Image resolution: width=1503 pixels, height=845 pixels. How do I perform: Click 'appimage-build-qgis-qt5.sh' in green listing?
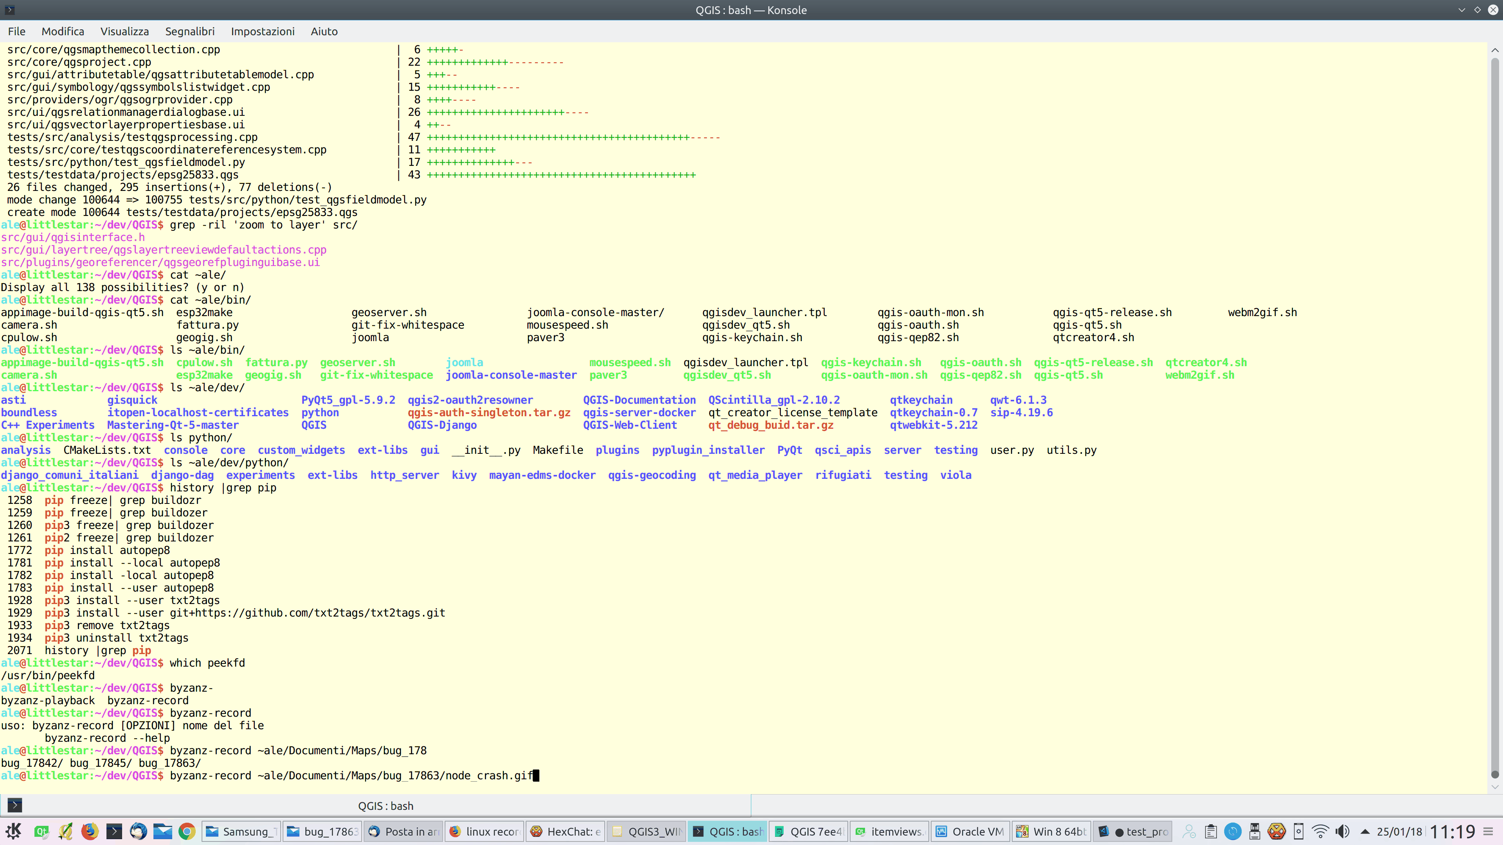82,363
